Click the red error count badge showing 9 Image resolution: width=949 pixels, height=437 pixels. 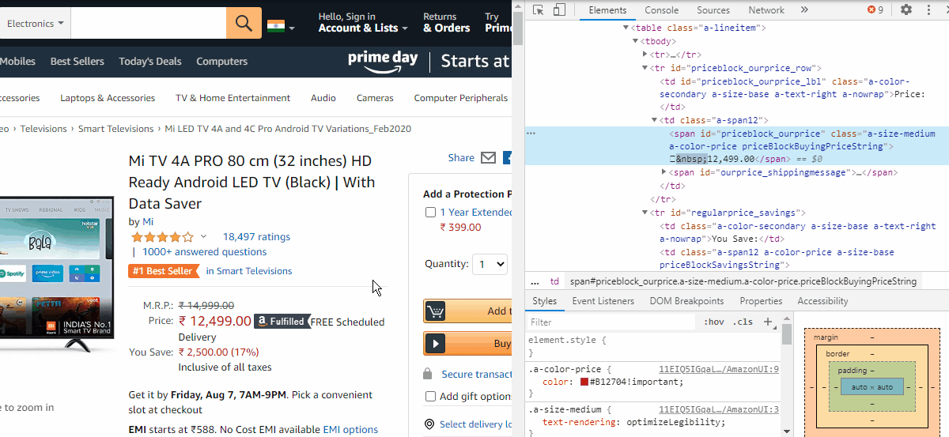pyautogui.click(x=875, y=10)
